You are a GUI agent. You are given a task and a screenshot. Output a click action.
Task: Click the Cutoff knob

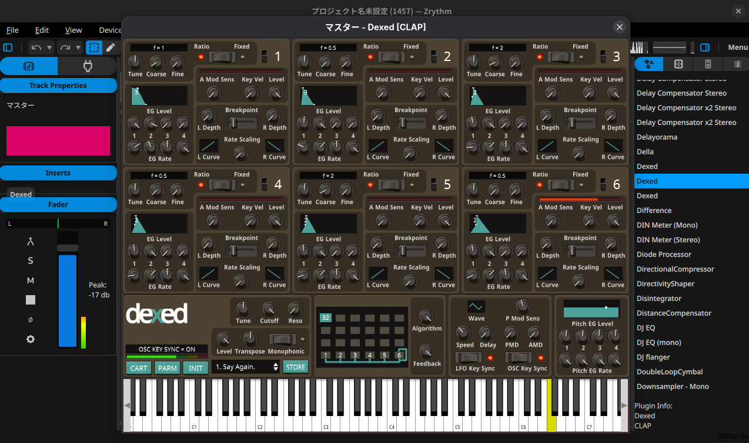click(x=269, y=309)
